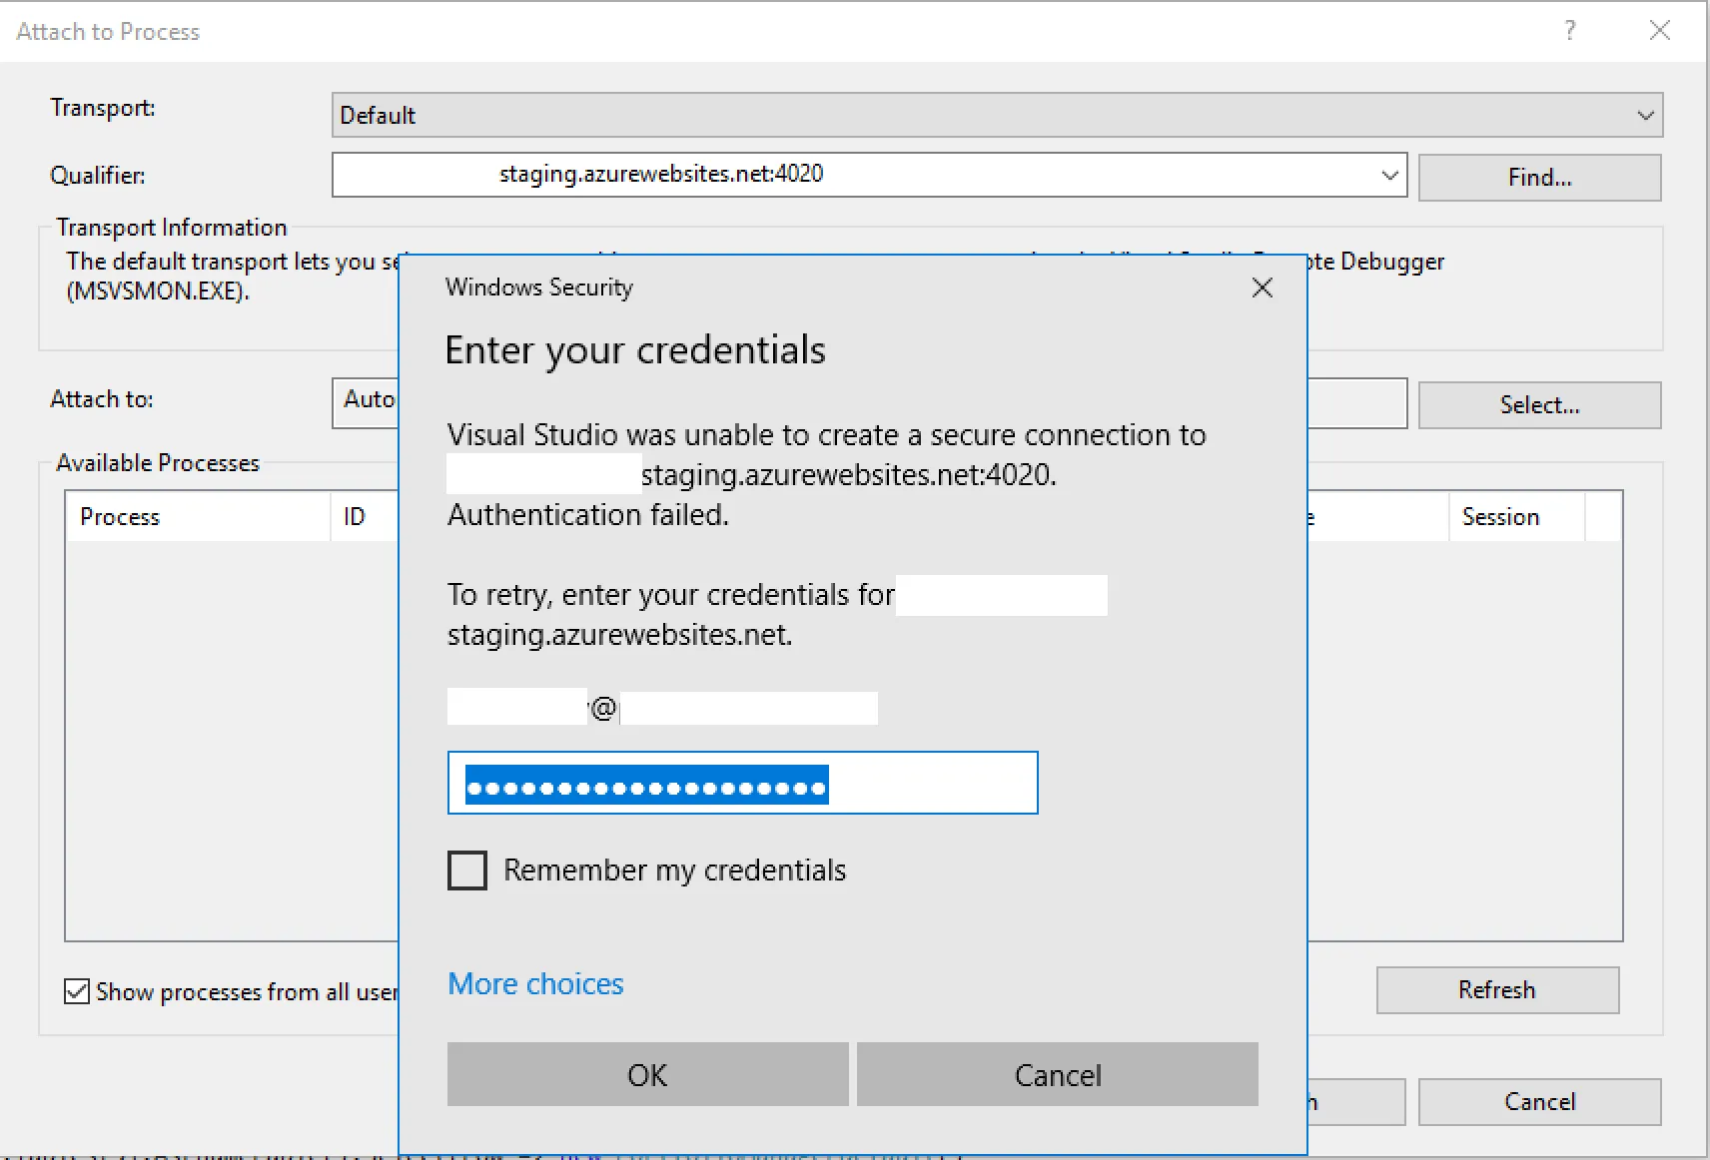Screen dimensions: 1710x1160
Task: Sort by the Session column header
Action: point(1516,516)
